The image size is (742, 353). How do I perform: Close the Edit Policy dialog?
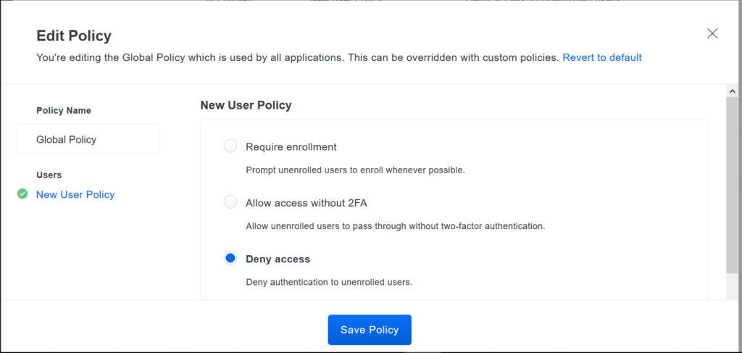(x=712, y=33)
